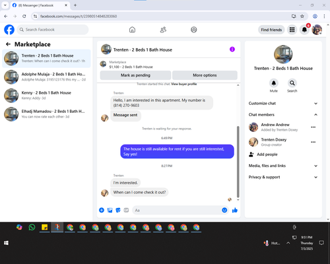Open the Chrome tab search dropdown
This screenshot has height=264, width=330.
click(x=5, y=5)
